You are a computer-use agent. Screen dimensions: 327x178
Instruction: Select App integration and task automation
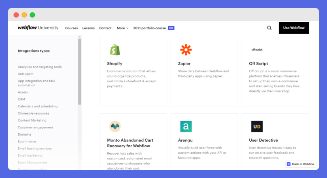(x=36, y=83)
